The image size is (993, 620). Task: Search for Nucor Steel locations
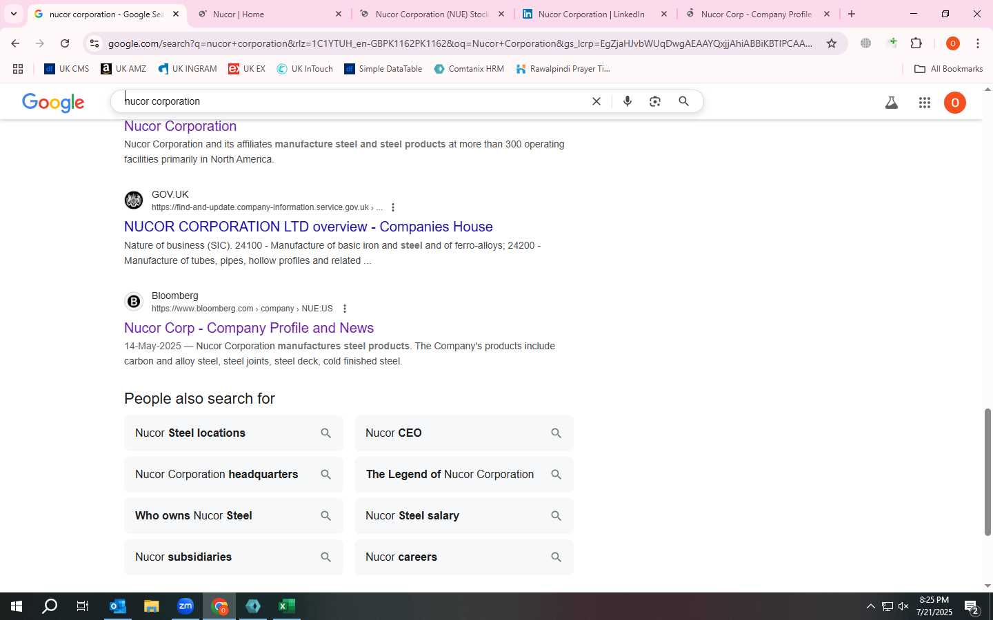tap(234, 433)
